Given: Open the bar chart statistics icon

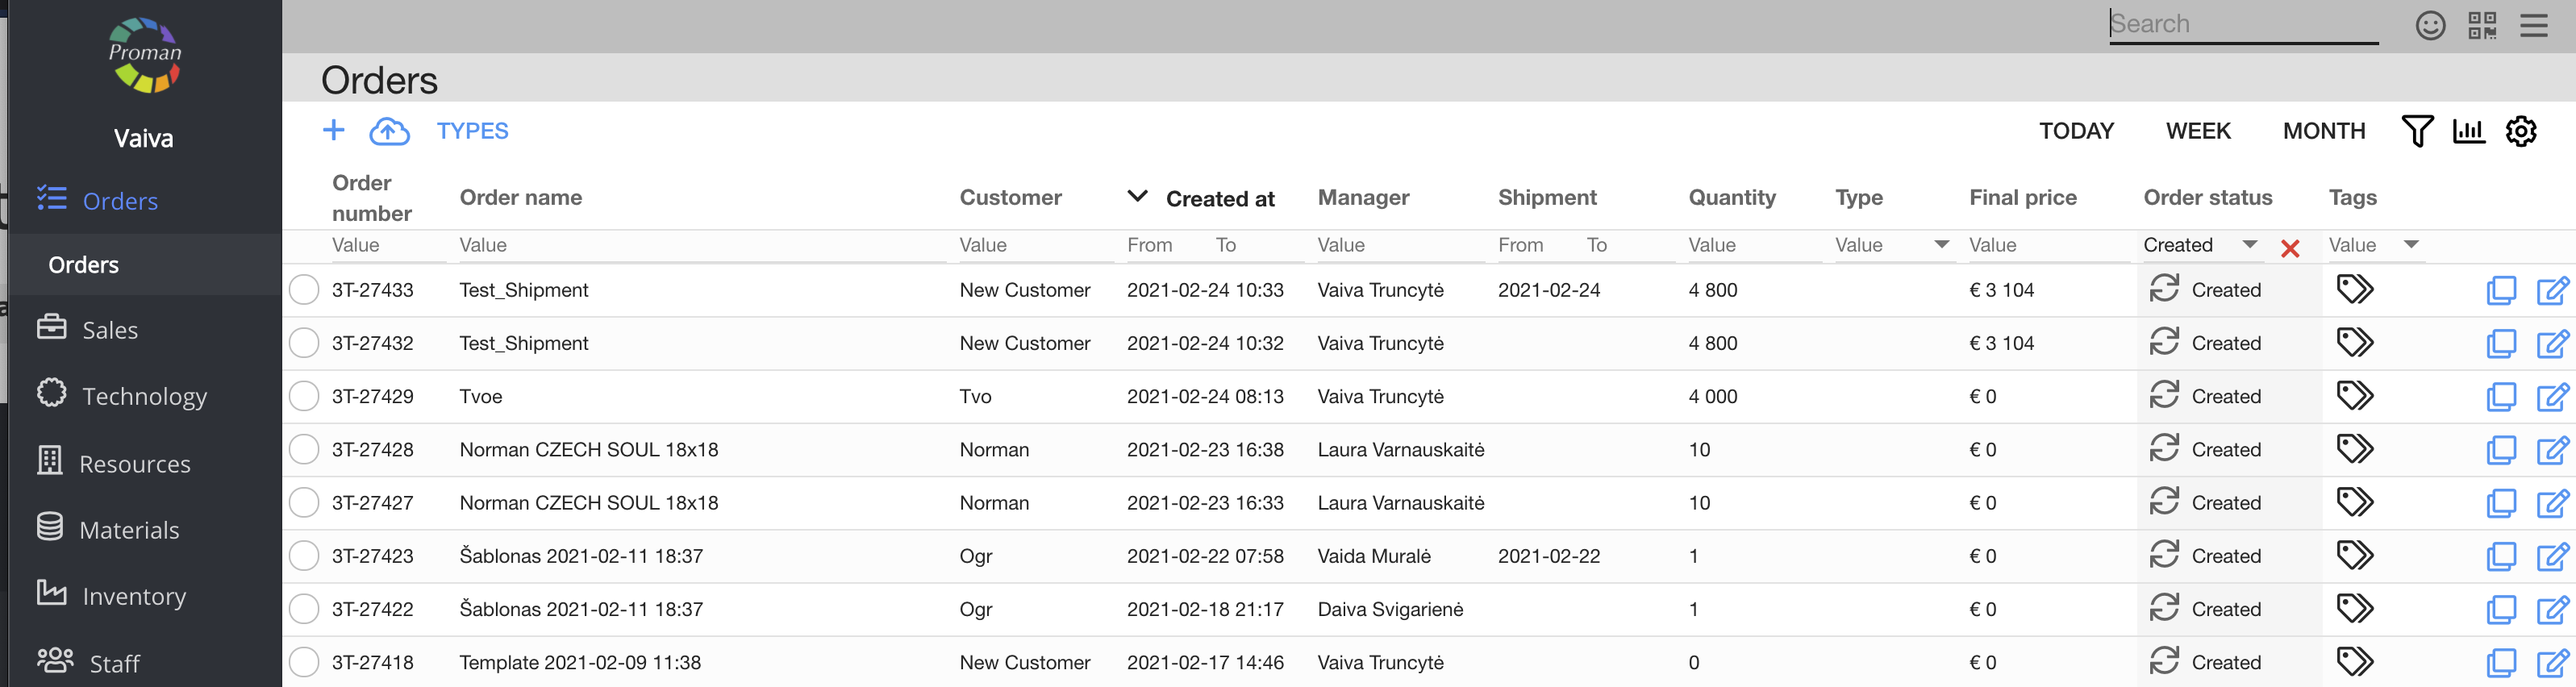Looking at the screenshot, I should point(2468,131).
